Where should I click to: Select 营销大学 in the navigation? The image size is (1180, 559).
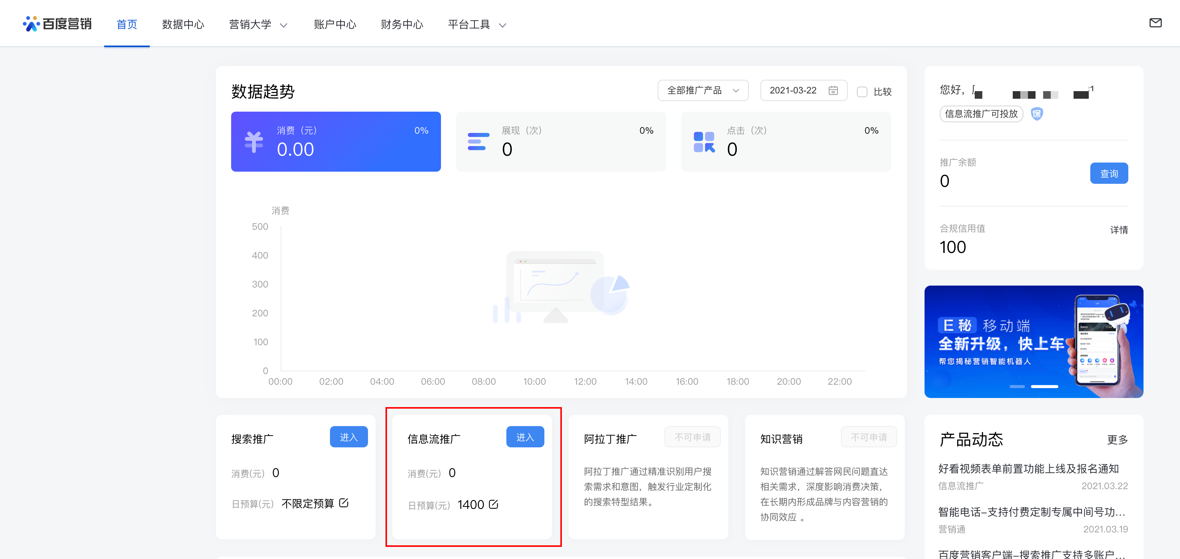250,24
